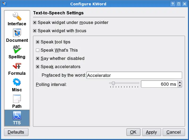Select the Document settings icon

click(x=17, y=33)
